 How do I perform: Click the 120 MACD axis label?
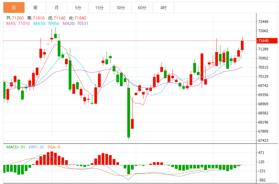coord(261,162)
